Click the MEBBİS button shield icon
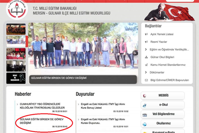This screenshot has height=133, width=199. (144, 96)
